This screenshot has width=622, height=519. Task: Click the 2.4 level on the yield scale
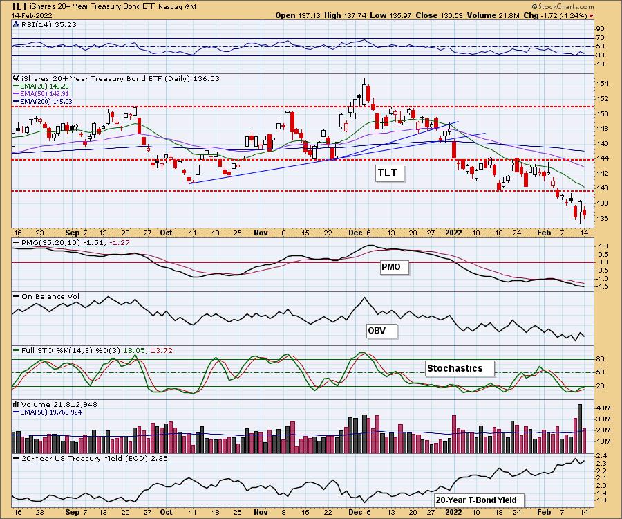(601, 456)
